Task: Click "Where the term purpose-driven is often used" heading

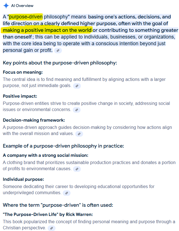Action: pos(58,205)
